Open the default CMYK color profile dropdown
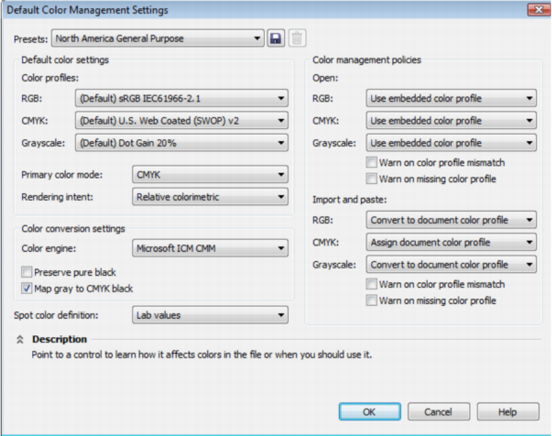 181,121
